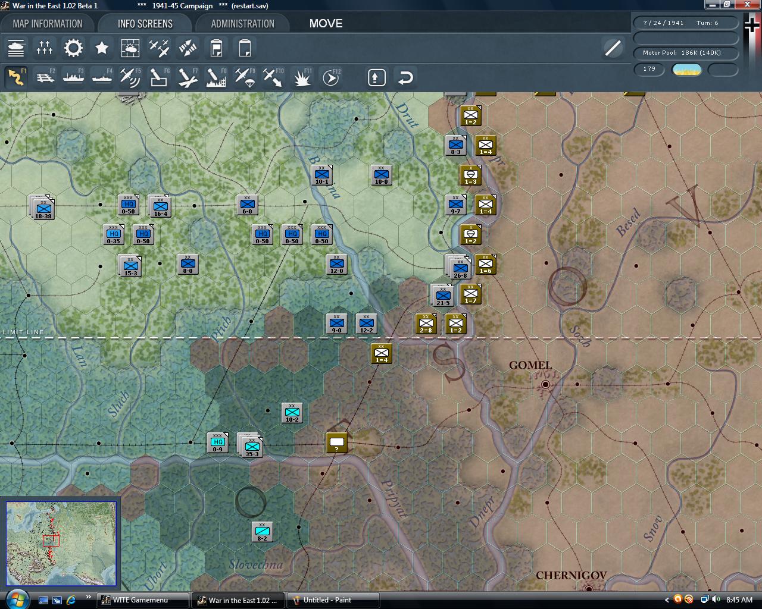This screenshot has width=762, height=609.
Task: Open the losses screen with crosses icon
Action: coord(45,48)
